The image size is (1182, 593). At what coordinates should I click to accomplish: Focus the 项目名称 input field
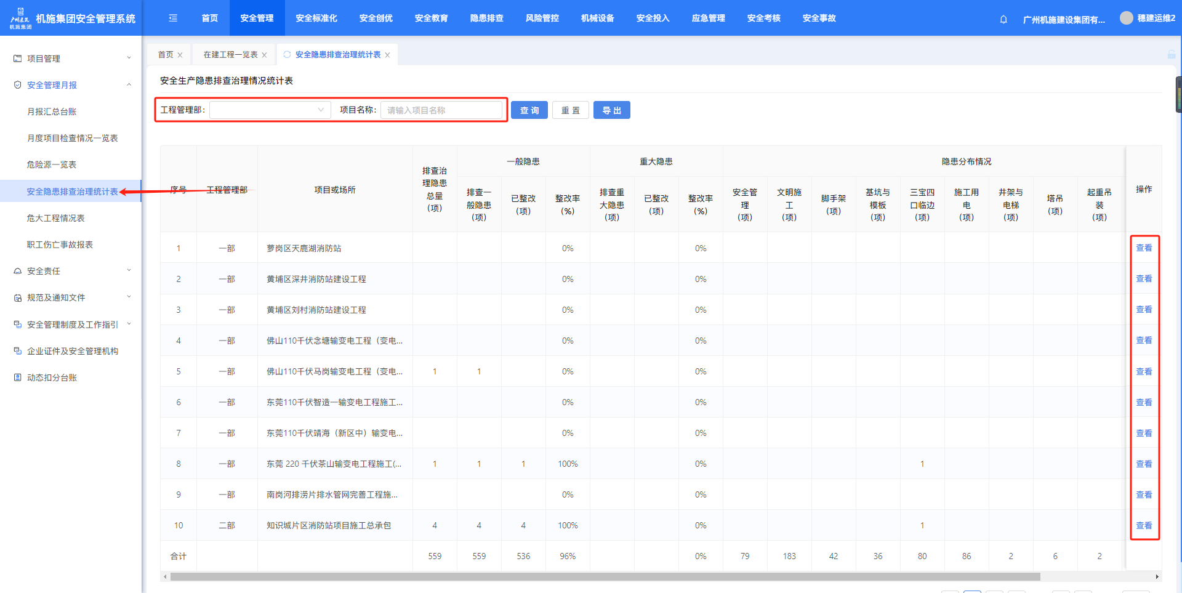point(441,110)
